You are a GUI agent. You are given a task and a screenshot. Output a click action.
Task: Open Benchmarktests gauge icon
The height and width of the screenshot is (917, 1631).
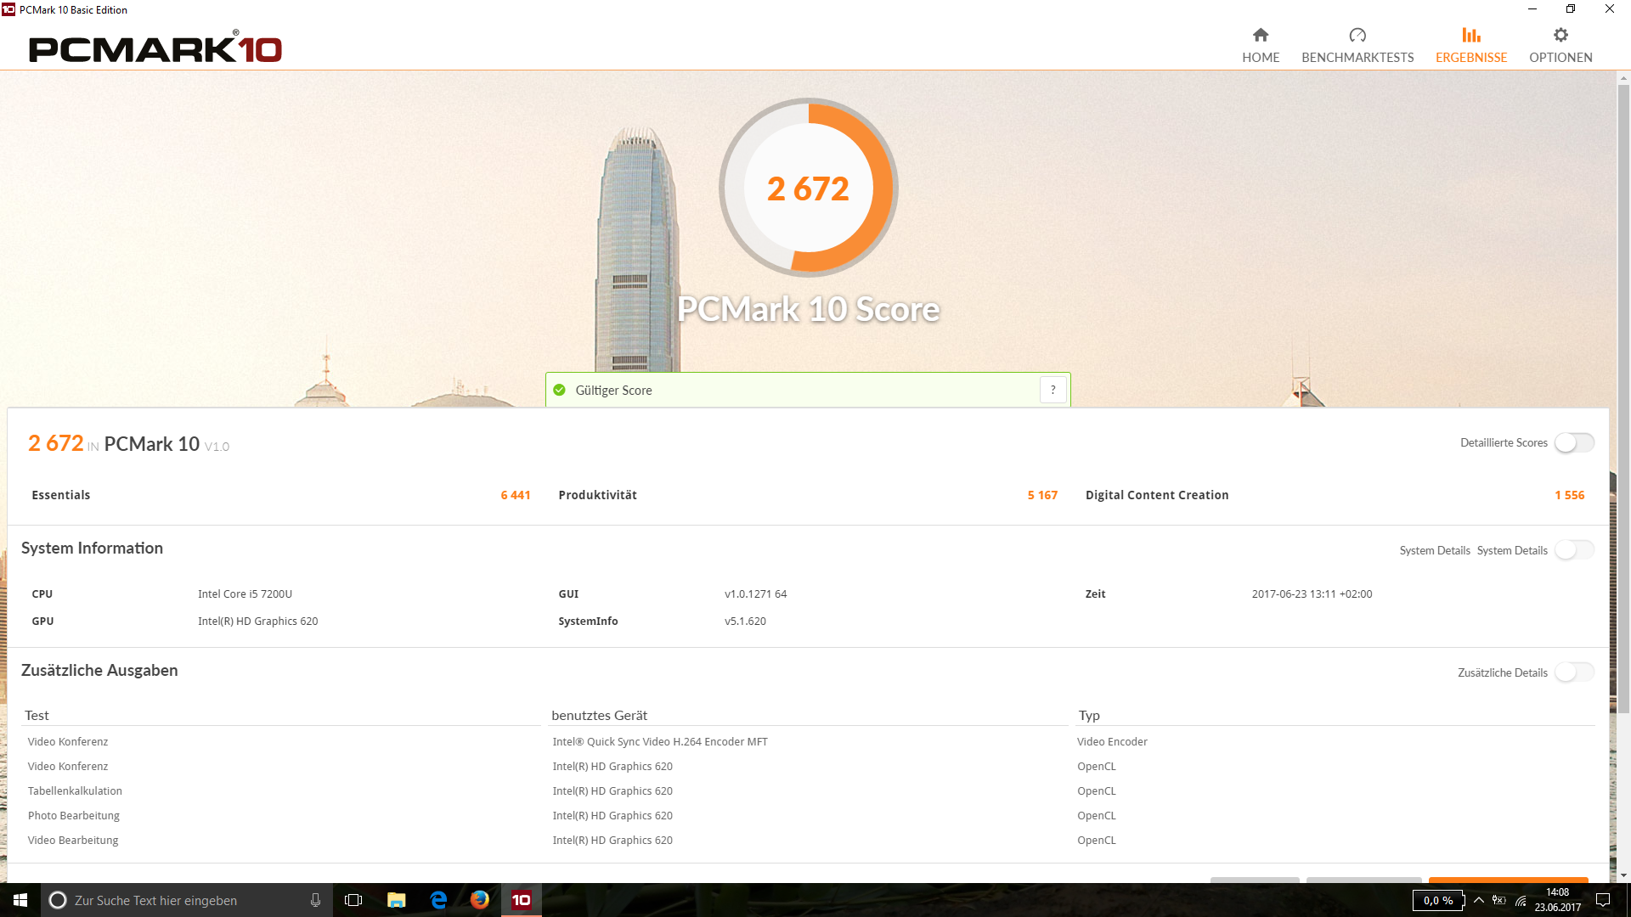[x=1357, y=36]
